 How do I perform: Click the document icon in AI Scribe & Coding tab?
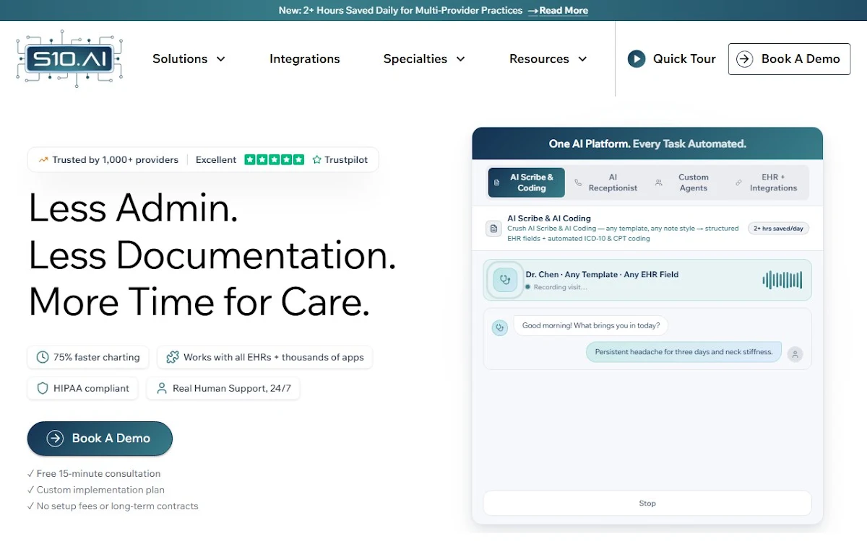[x=496, y=183]
